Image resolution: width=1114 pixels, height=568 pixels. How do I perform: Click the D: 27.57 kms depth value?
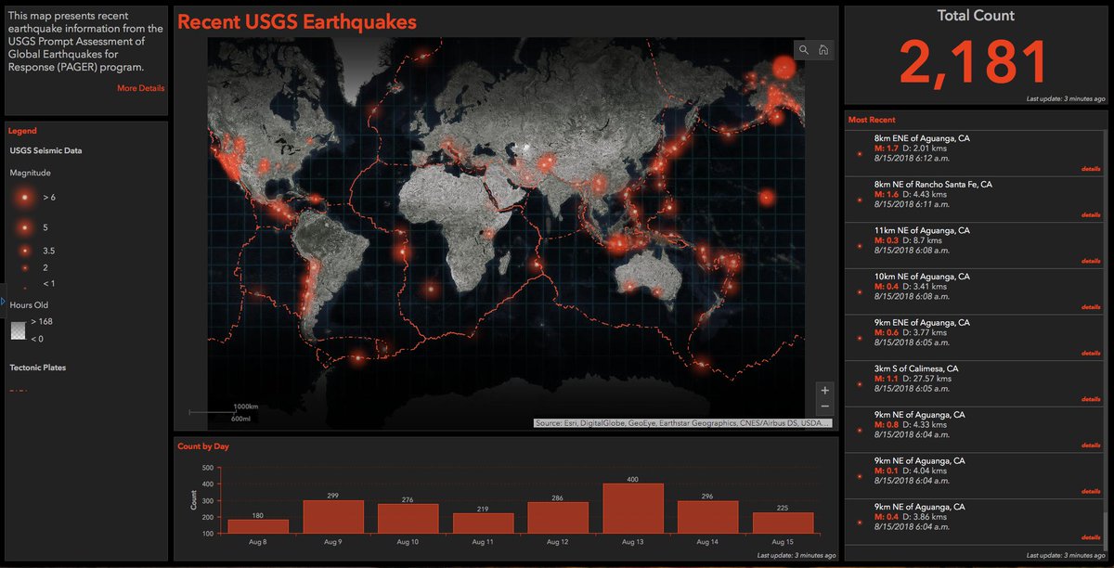pos(928,379)
